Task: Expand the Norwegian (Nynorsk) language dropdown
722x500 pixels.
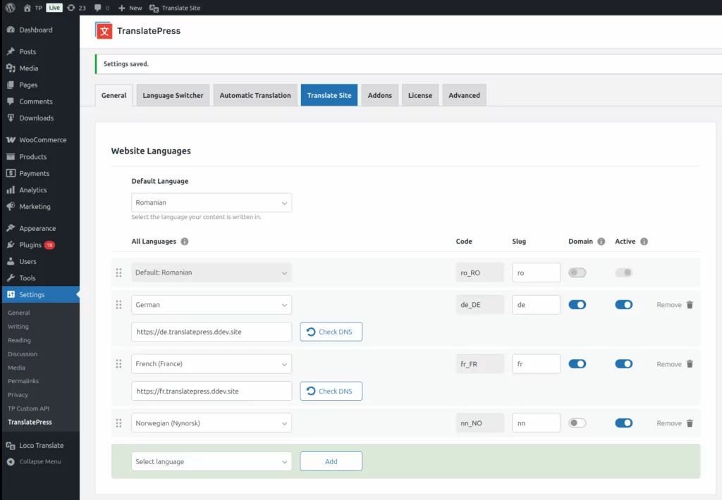Action: click(212, 423)
